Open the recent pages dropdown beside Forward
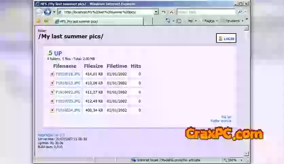The width and height of the screenshot is (284, 164). click(x=54, y=12)
